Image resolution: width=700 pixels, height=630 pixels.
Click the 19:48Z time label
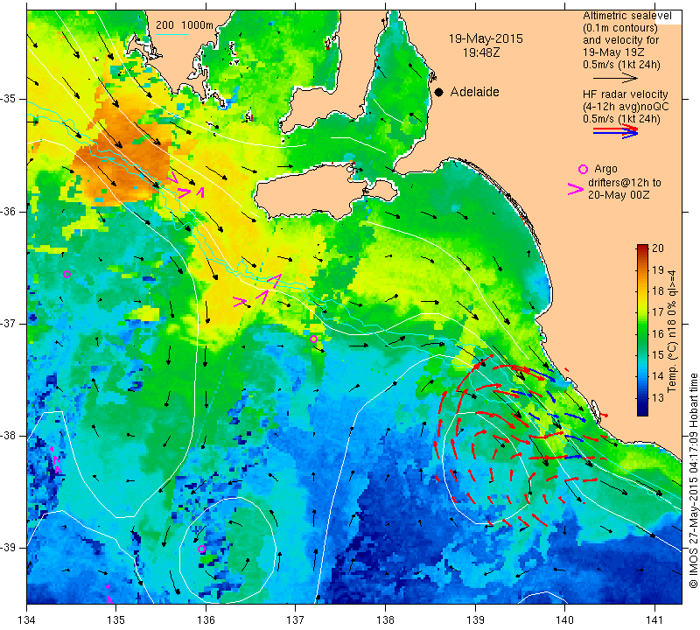(x=481, y=52)
